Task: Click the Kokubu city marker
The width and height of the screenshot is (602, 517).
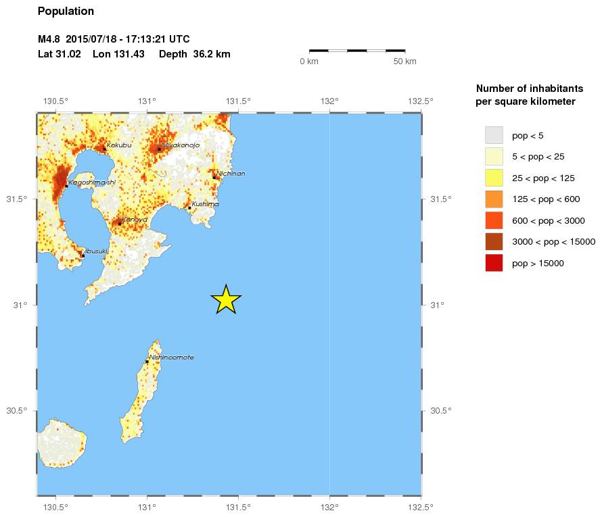Action: [x=104, y=149]
